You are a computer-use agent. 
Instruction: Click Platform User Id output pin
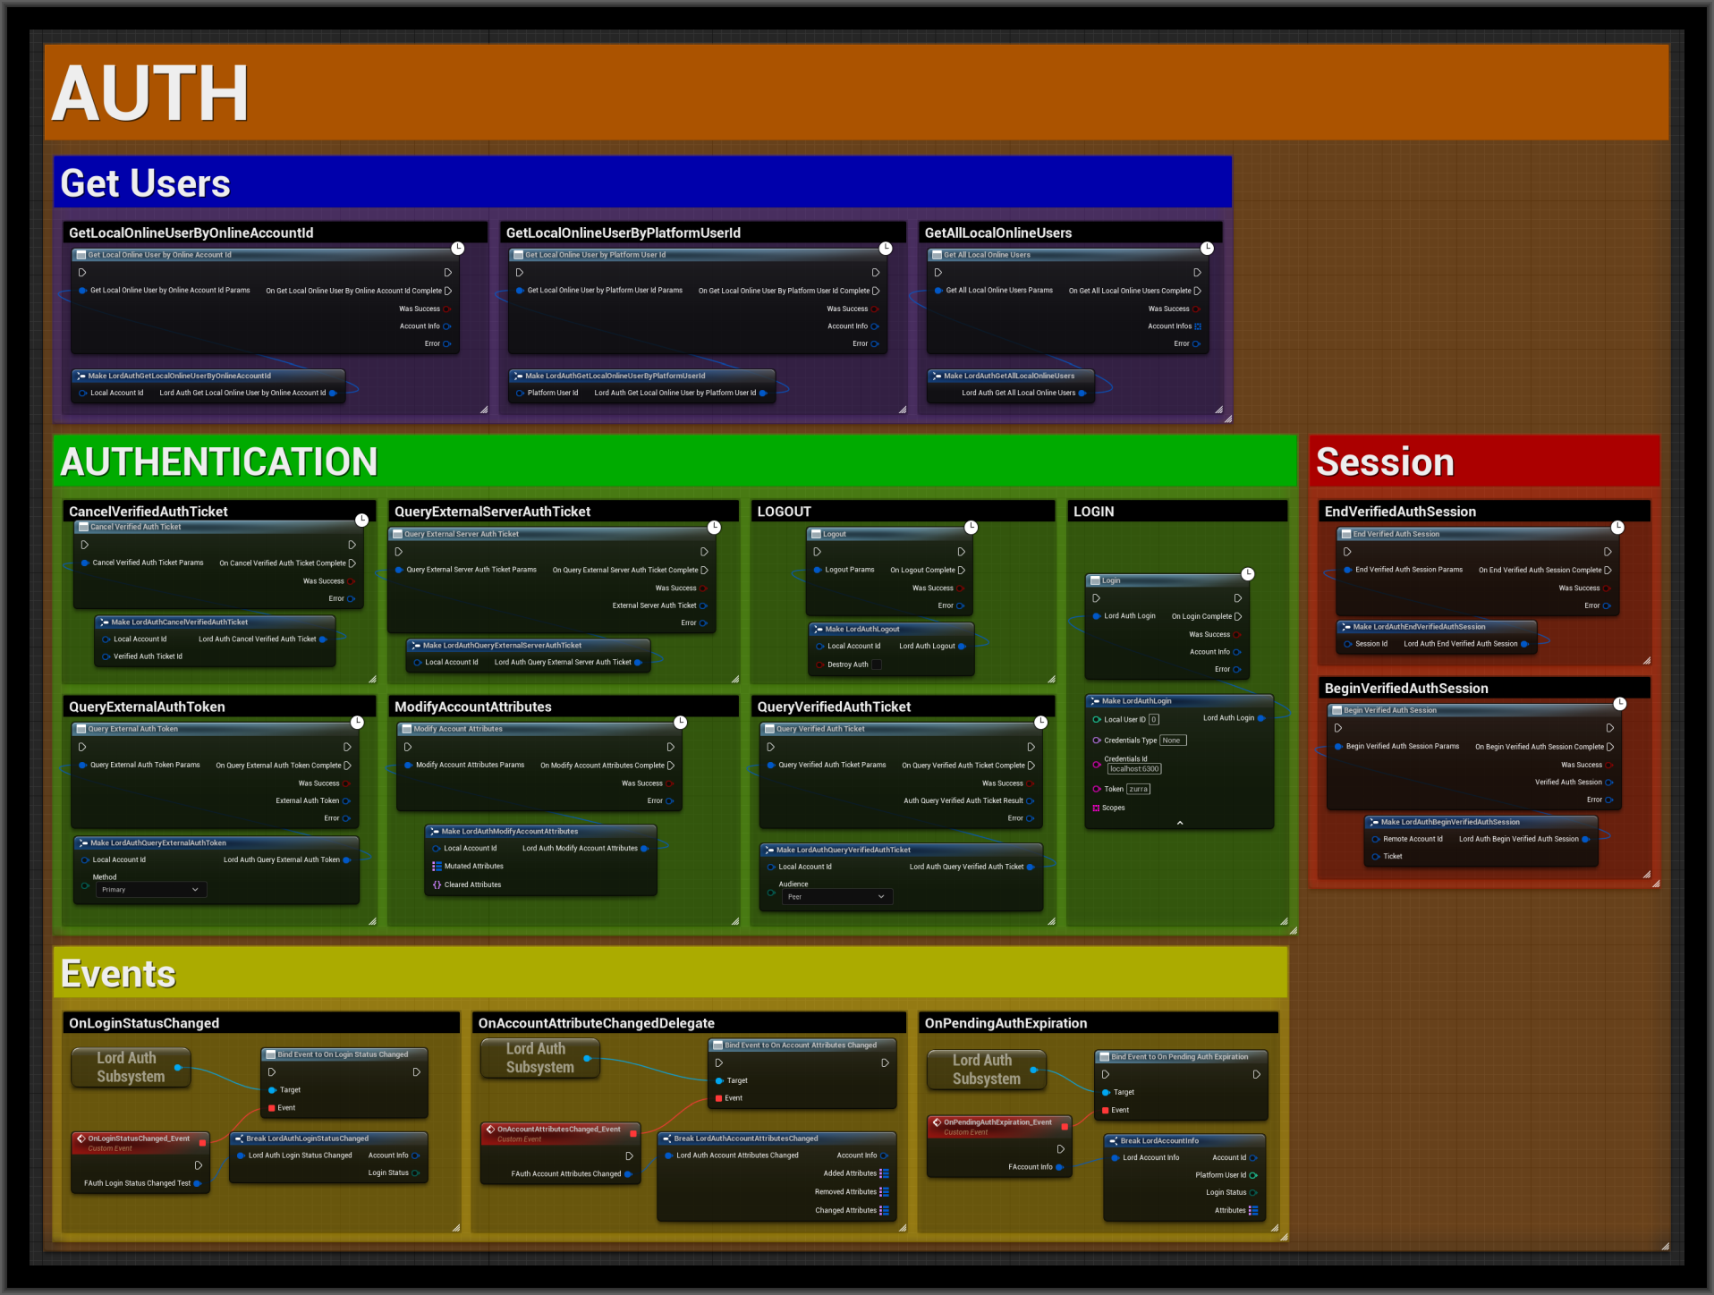click(x=1253, y=1175)
